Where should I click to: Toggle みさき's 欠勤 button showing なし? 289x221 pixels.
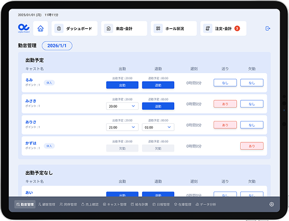click(x=252, y=104)
